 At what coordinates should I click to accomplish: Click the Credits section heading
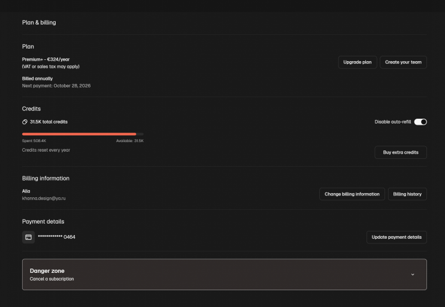[31, 109]
